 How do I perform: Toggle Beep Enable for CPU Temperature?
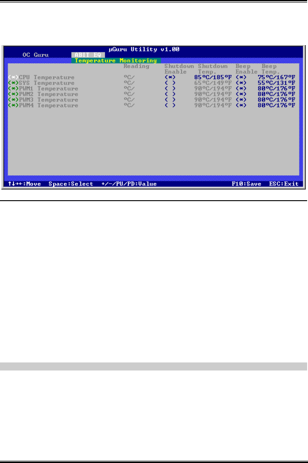click(x=241, y=77)
